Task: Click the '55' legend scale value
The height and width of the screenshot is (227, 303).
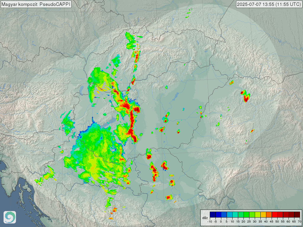Action: (x=283, y=222)
